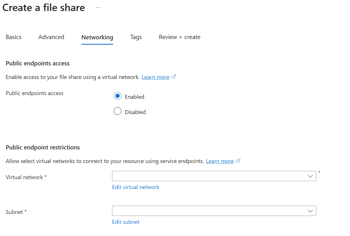Click the Virtual network dropdown chevron
Viewport: 350px width, 236px height.
[310, 176]
